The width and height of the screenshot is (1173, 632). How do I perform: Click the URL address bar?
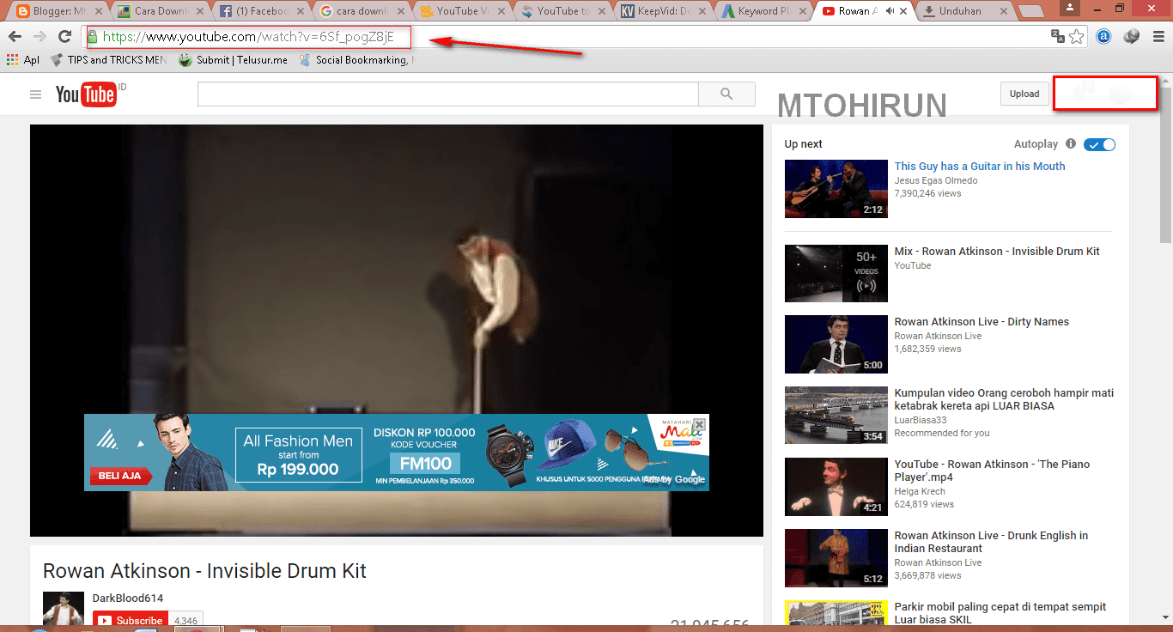tap(567, 37)
